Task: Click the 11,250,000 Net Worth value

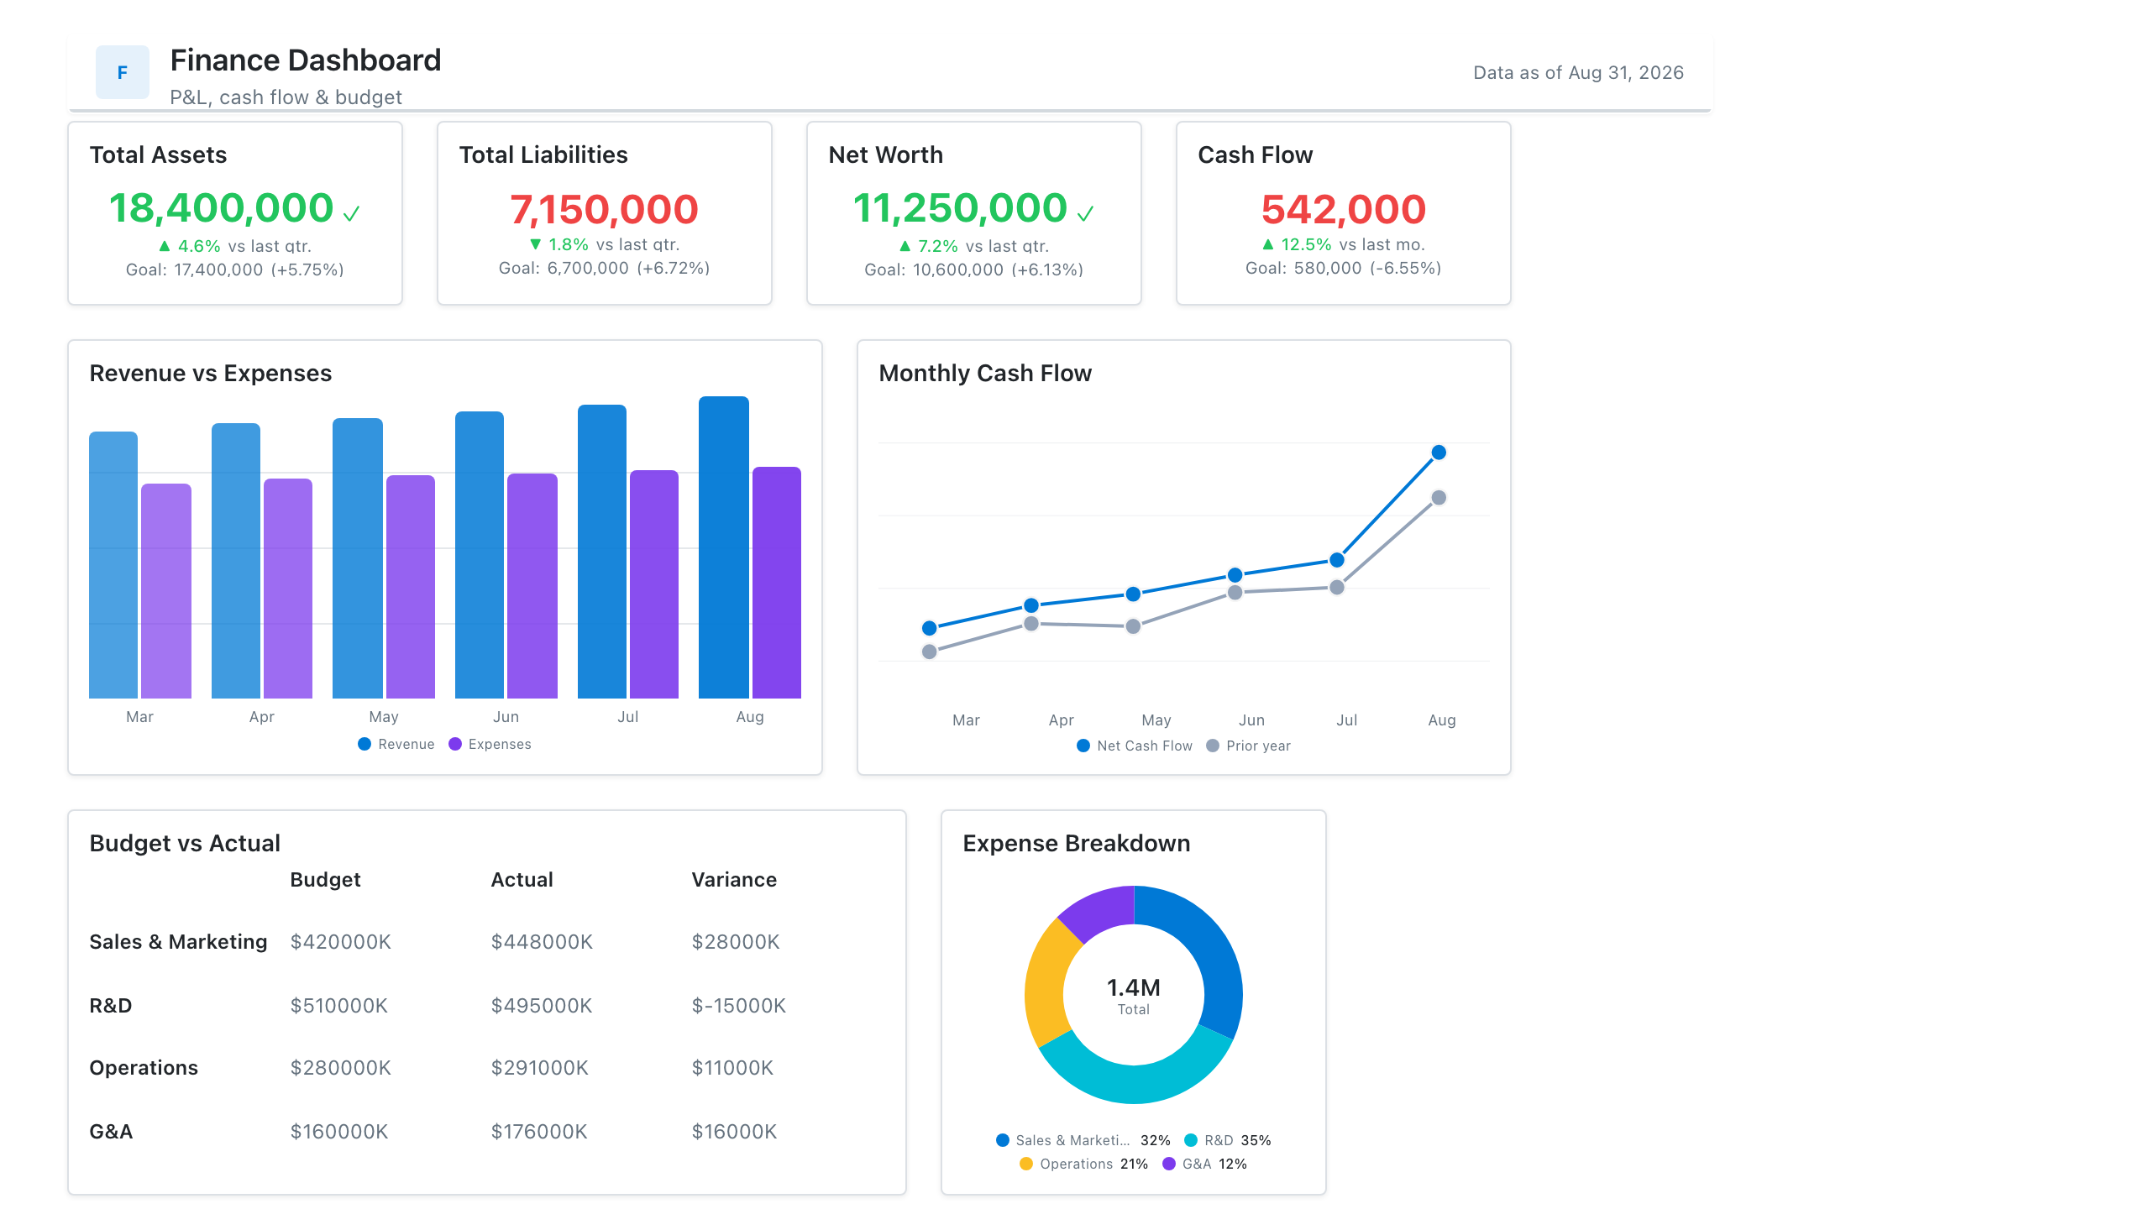Action: 960,208
